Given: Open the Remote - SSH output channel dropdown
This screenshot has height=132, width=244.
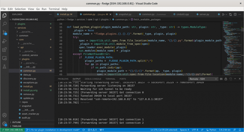Looking at the screenshot, I should pos(204,79).
